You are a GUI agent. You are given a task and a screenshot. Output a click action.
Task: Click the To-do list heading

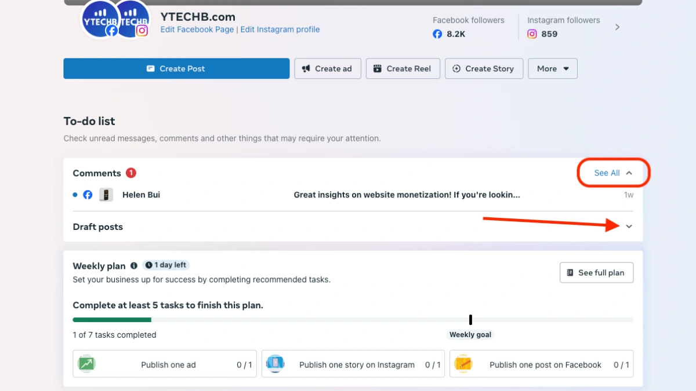click(x=89, y=121)
